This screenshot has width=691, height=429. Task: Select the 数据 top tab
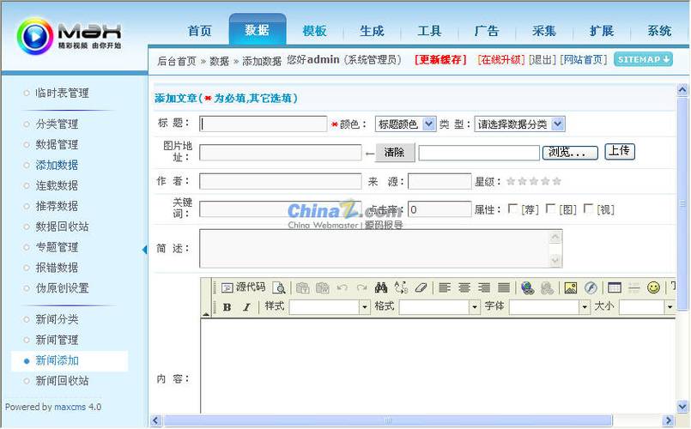pos(258,30)
